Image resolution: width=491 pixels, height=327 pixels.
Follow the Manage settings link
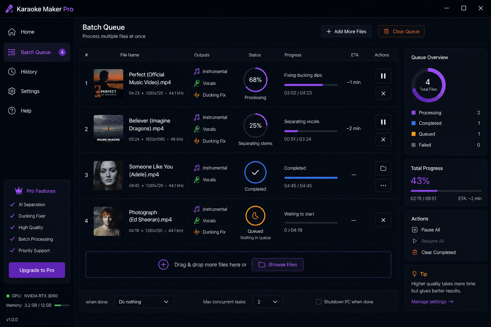432,301
